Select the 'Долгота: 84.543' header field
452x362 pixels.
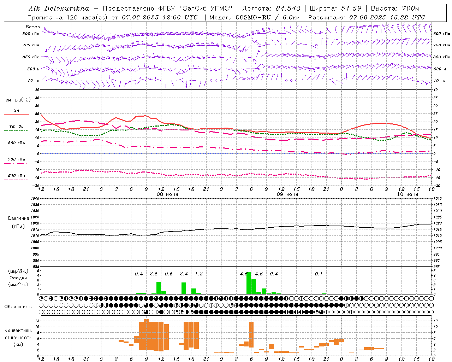tap(272, 8)
